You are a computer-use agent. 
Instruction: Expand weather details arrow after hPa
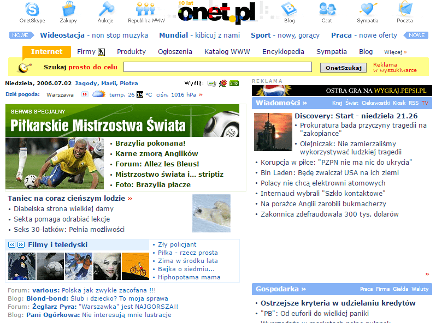pyautogui.click(x=201, y=95)
